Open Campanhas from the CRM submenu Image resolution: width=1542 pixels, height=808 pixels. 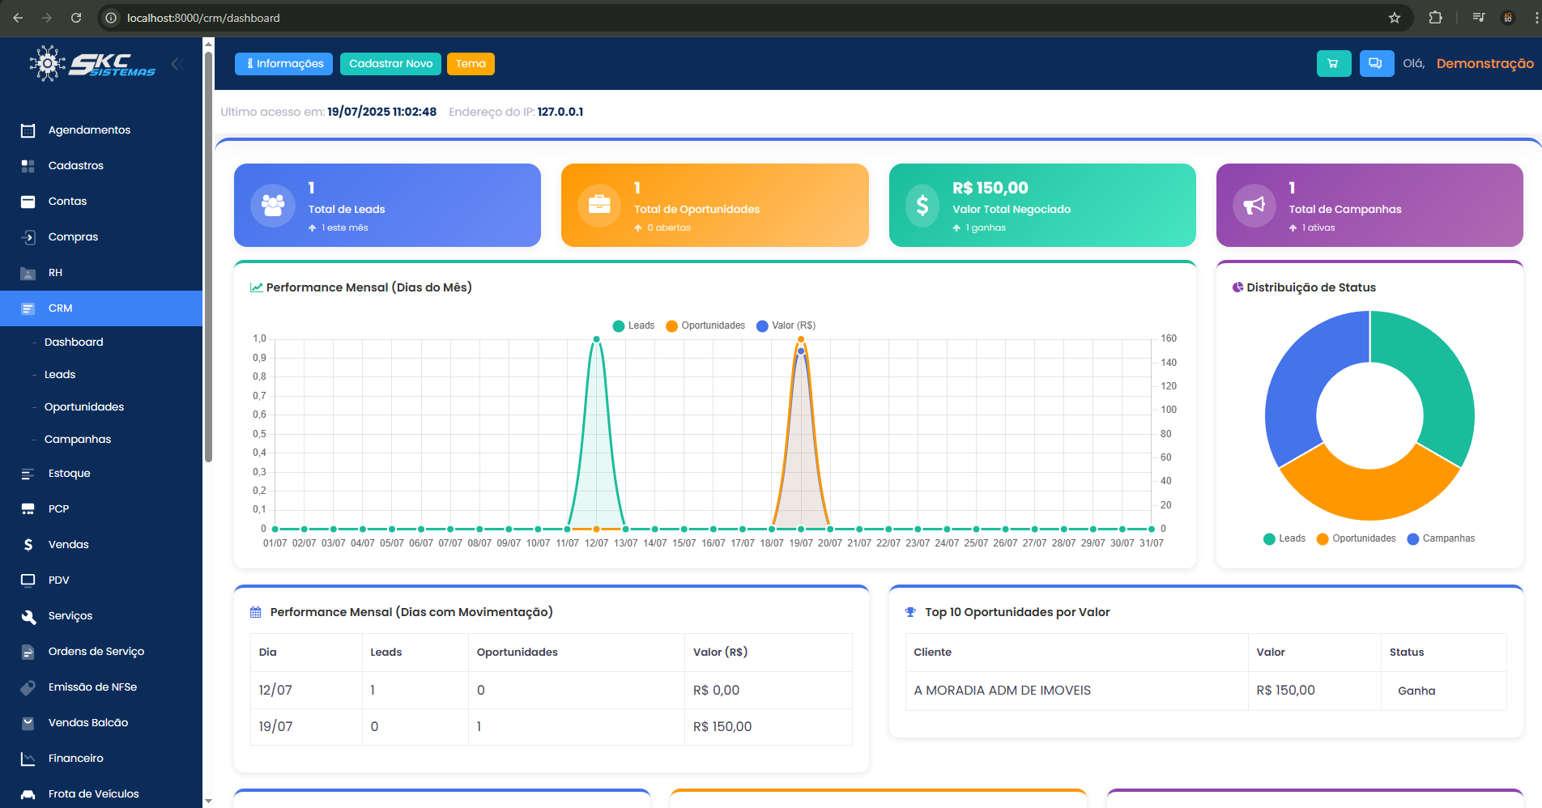click(x=77, y=439)
